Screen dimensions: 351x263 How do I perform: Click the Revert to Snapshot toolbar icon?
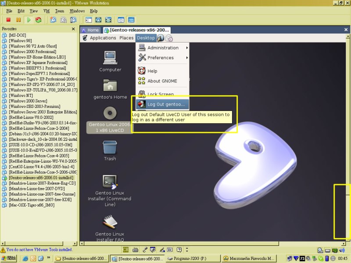click(63, 20)
